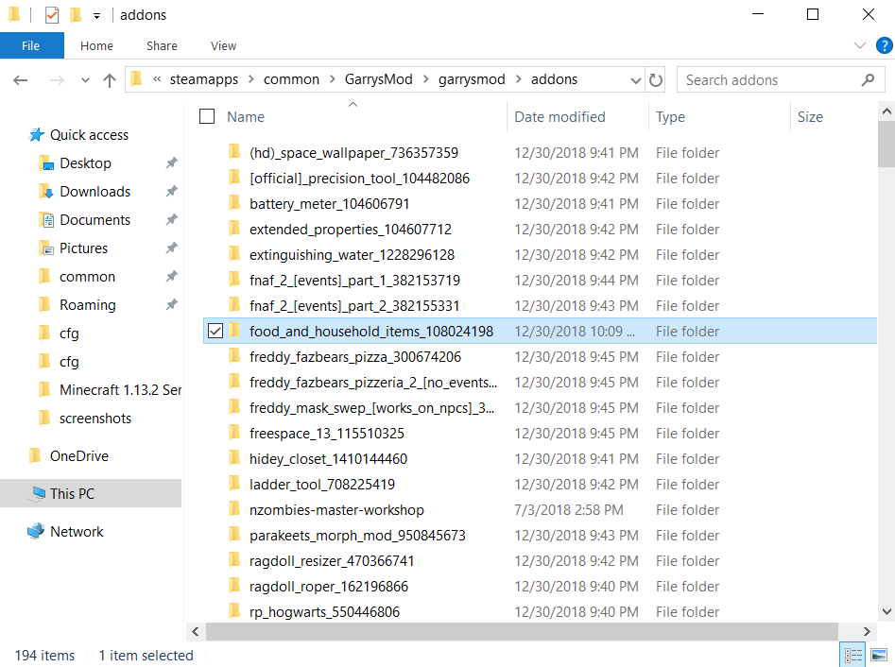Click folder icon of hidey_closet_1410144460

click(234, 458)
